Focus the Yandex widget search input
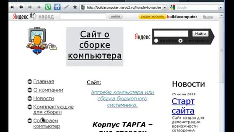 tap(171, 33)
